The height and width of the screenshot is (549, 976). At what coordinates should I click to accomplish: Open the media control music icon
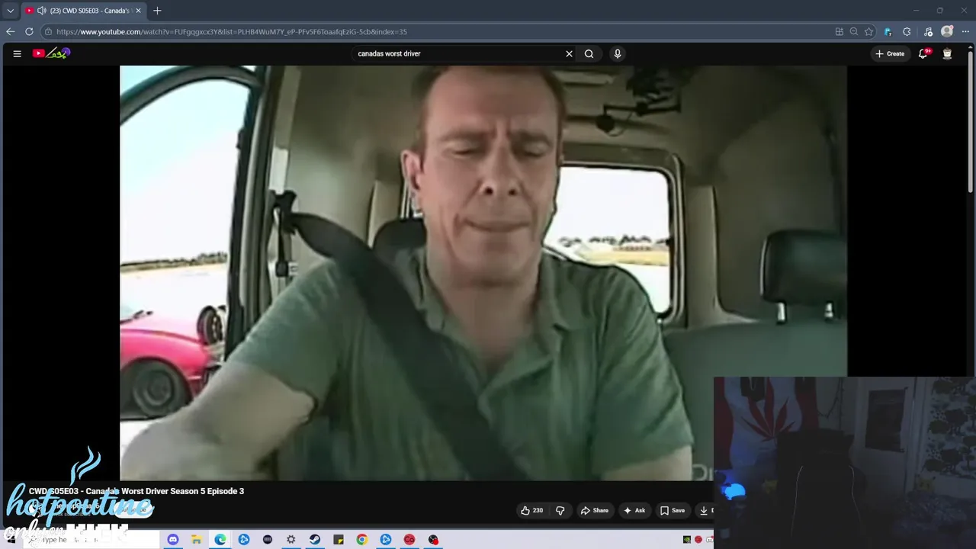928,31
